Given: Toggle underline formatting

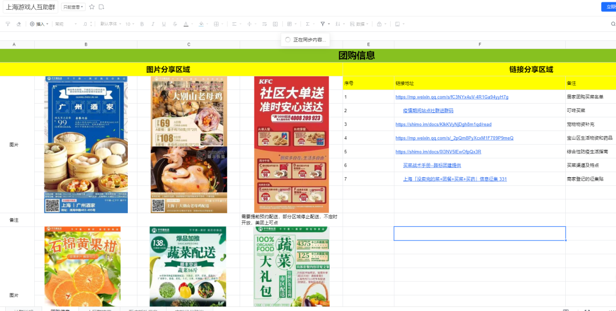Looking at the screenshot, I should 164,24.
